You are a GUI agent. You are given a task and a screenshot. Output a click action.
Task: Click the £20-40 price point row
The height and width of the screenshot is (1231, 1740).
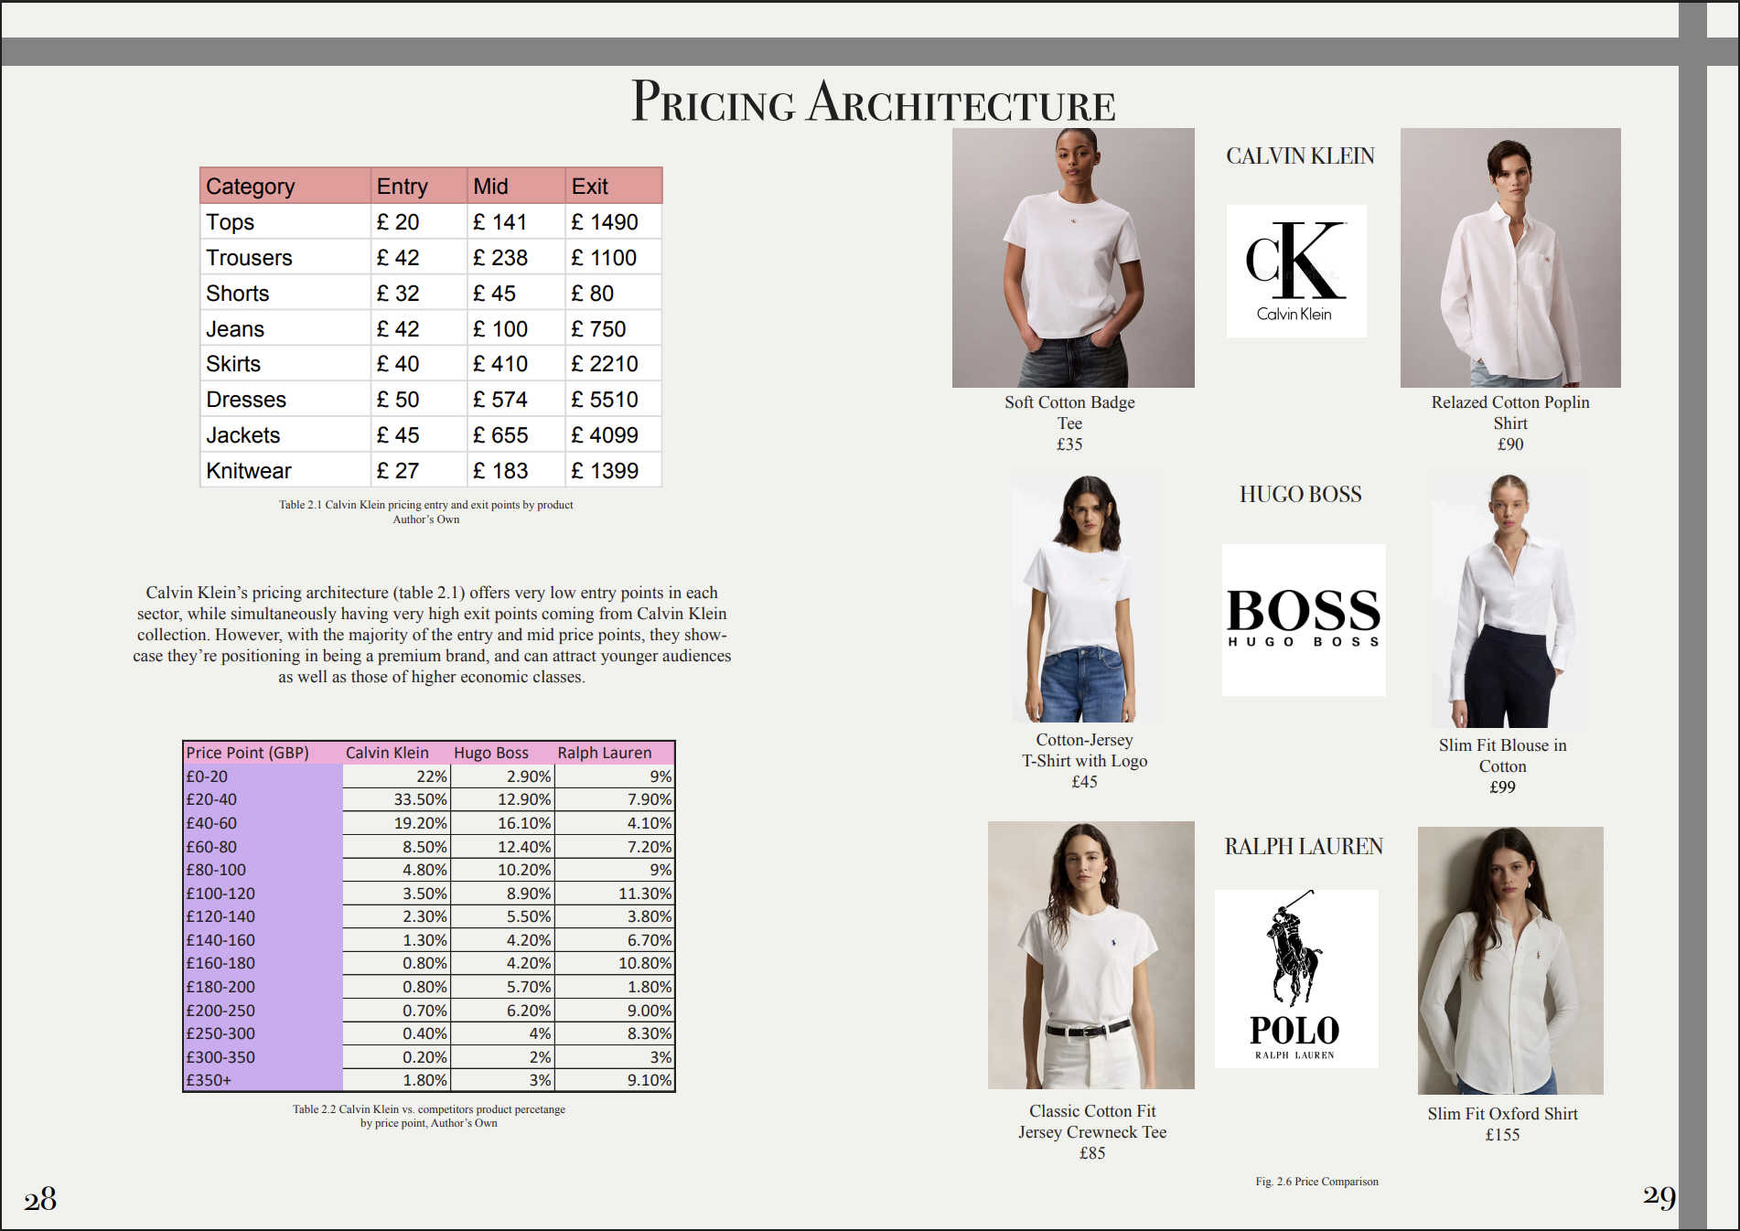(x=428, y=799)
